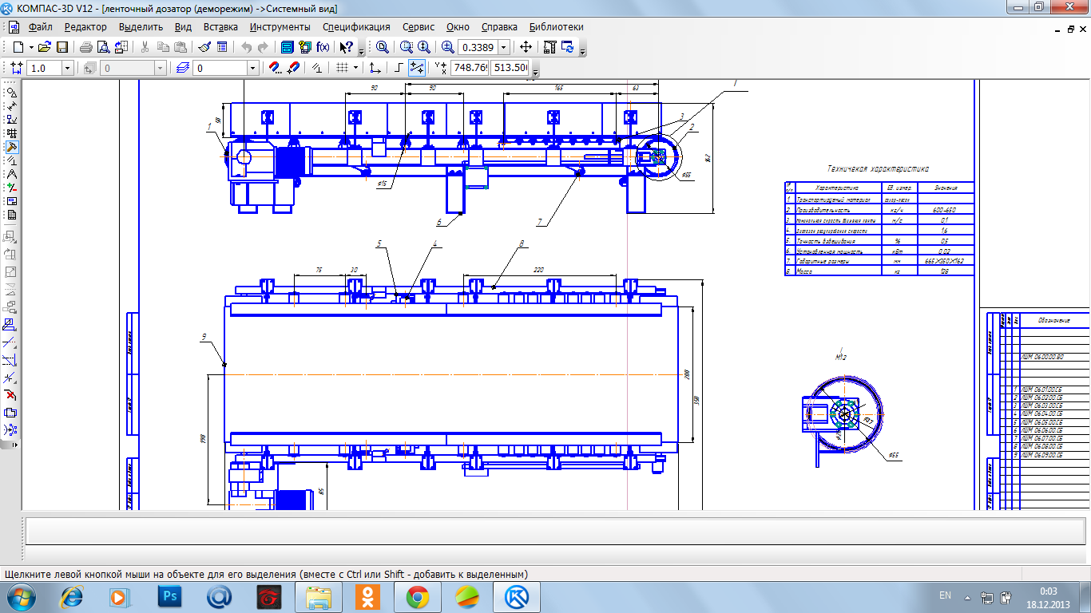
Task: Expand the standard toolbar overflow arrow
Action: [x=362, y=50]
